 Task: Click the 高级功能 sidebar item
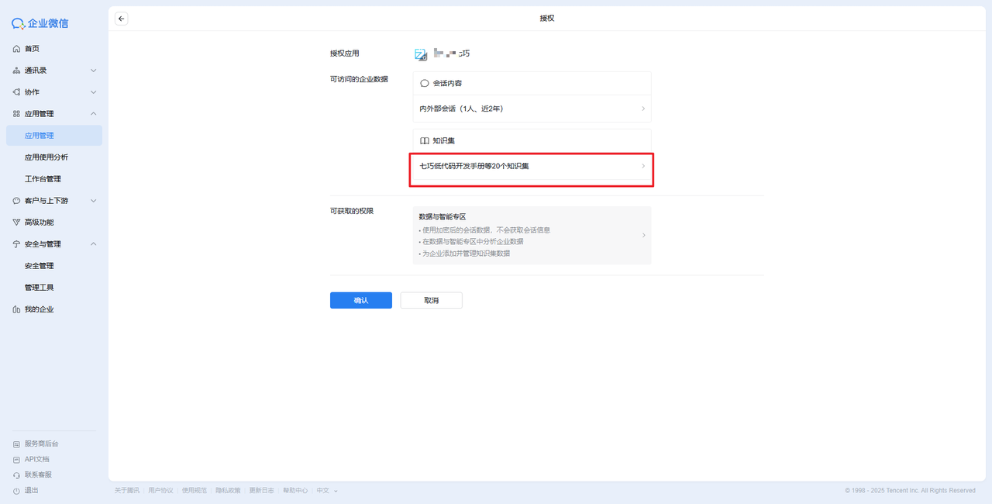pos(39,223)
